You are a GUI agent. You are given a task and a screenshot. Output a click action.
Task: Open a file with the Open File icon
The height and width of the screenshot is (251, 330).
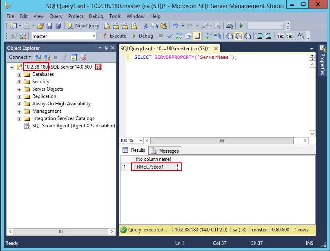click(x=40, y=26)
